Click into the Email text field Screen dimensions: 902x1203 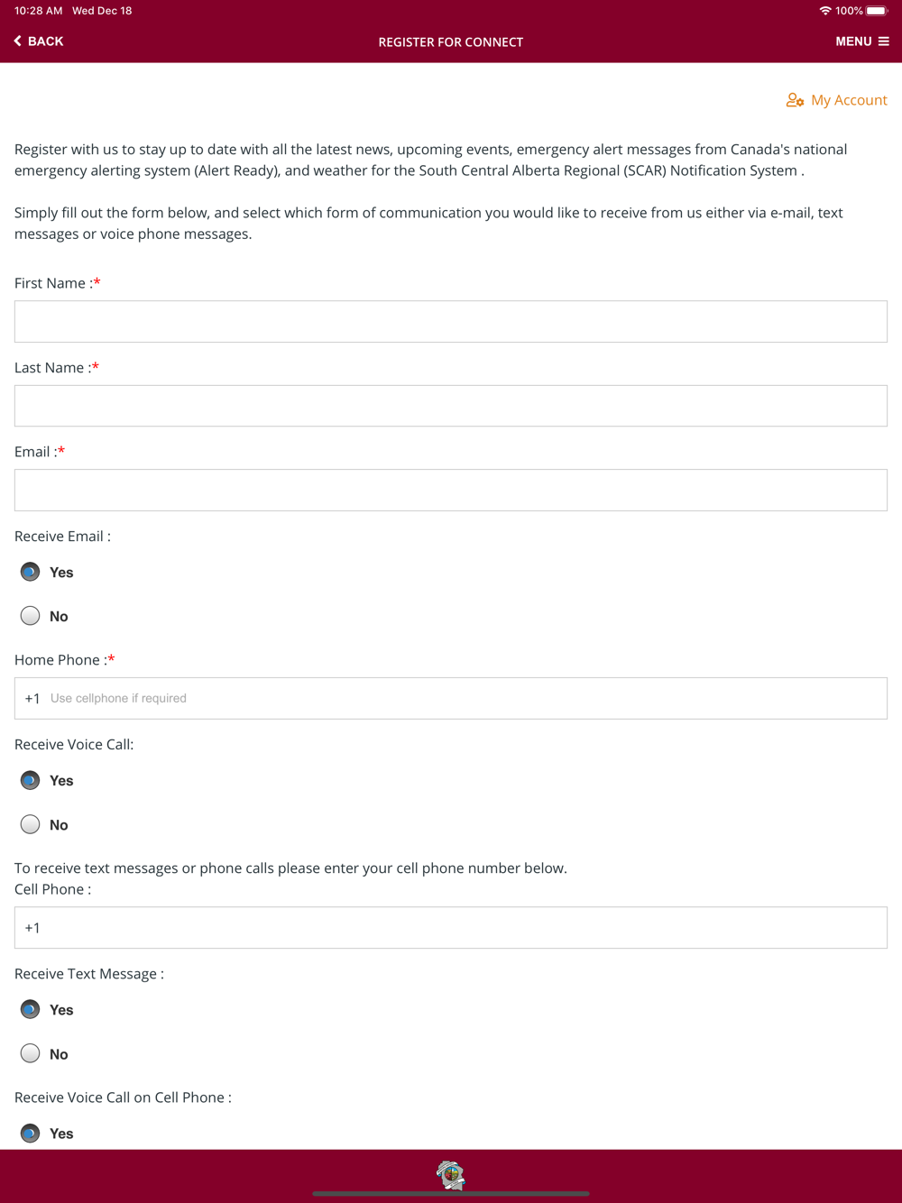click(x=451, y=491)
